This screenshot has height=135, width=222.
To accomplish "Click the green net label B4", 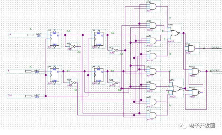I will 120,90.
